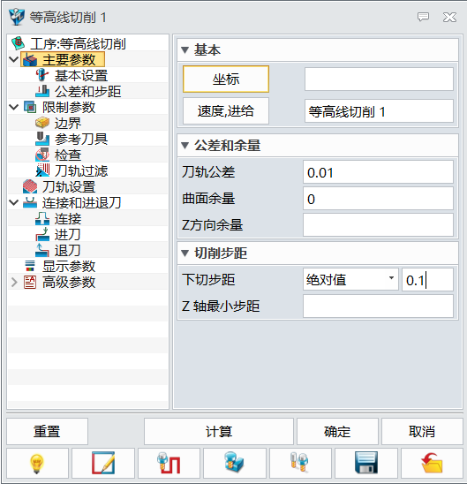
Task: Click the Z方向余量 input field
Action: point(378,224)
